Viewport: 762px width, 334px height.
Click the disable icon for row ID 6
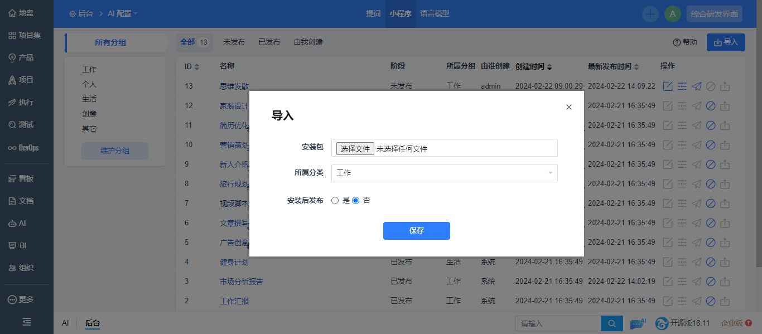click(711, 223)
